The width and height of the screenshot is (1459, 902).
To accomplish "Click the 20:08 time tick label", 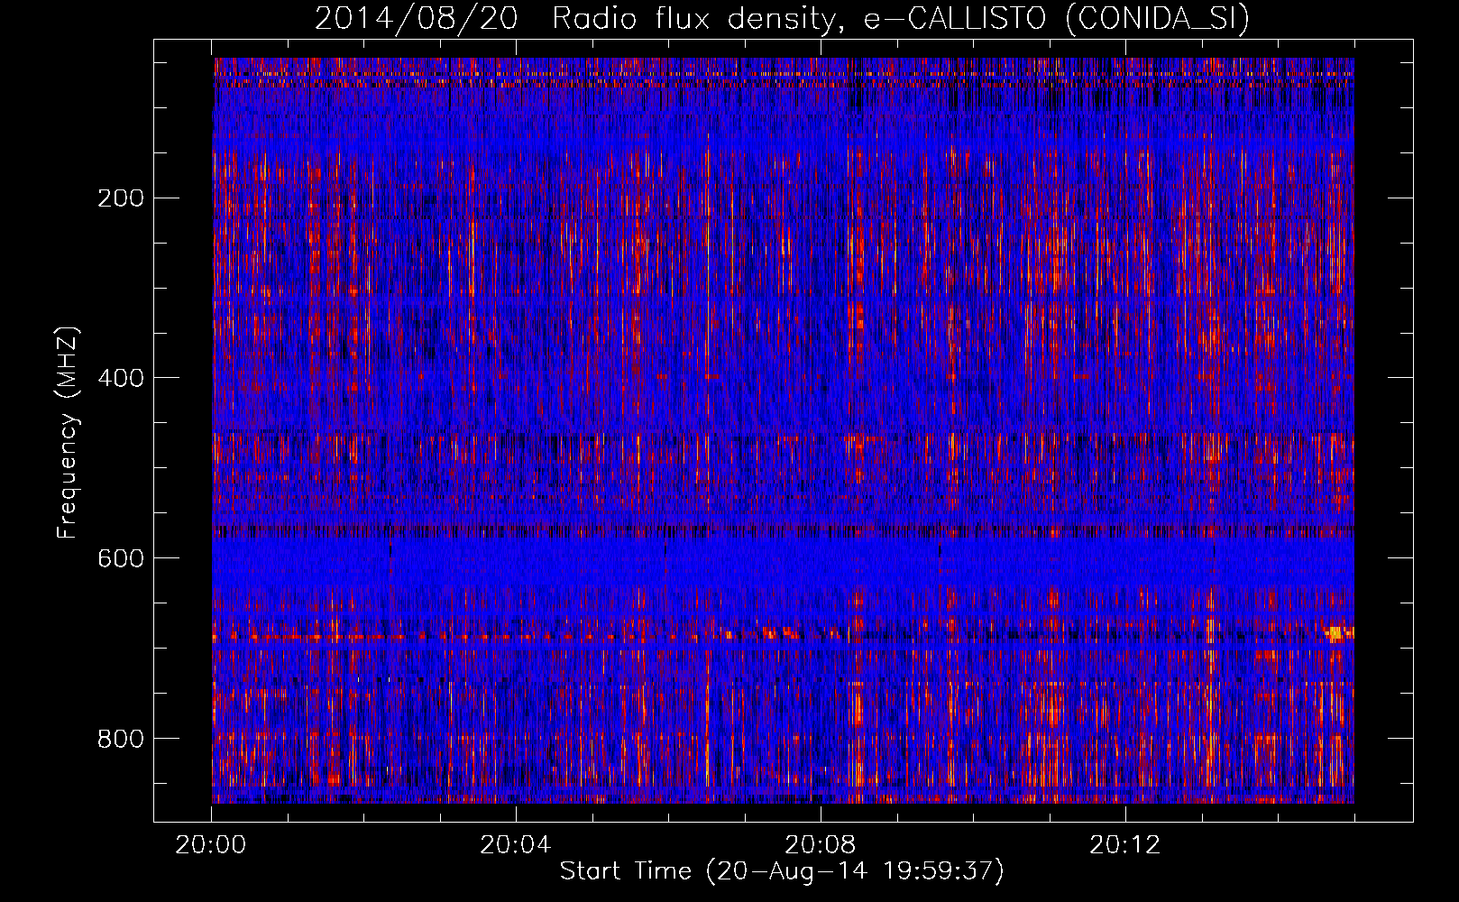I will point(821,845).
